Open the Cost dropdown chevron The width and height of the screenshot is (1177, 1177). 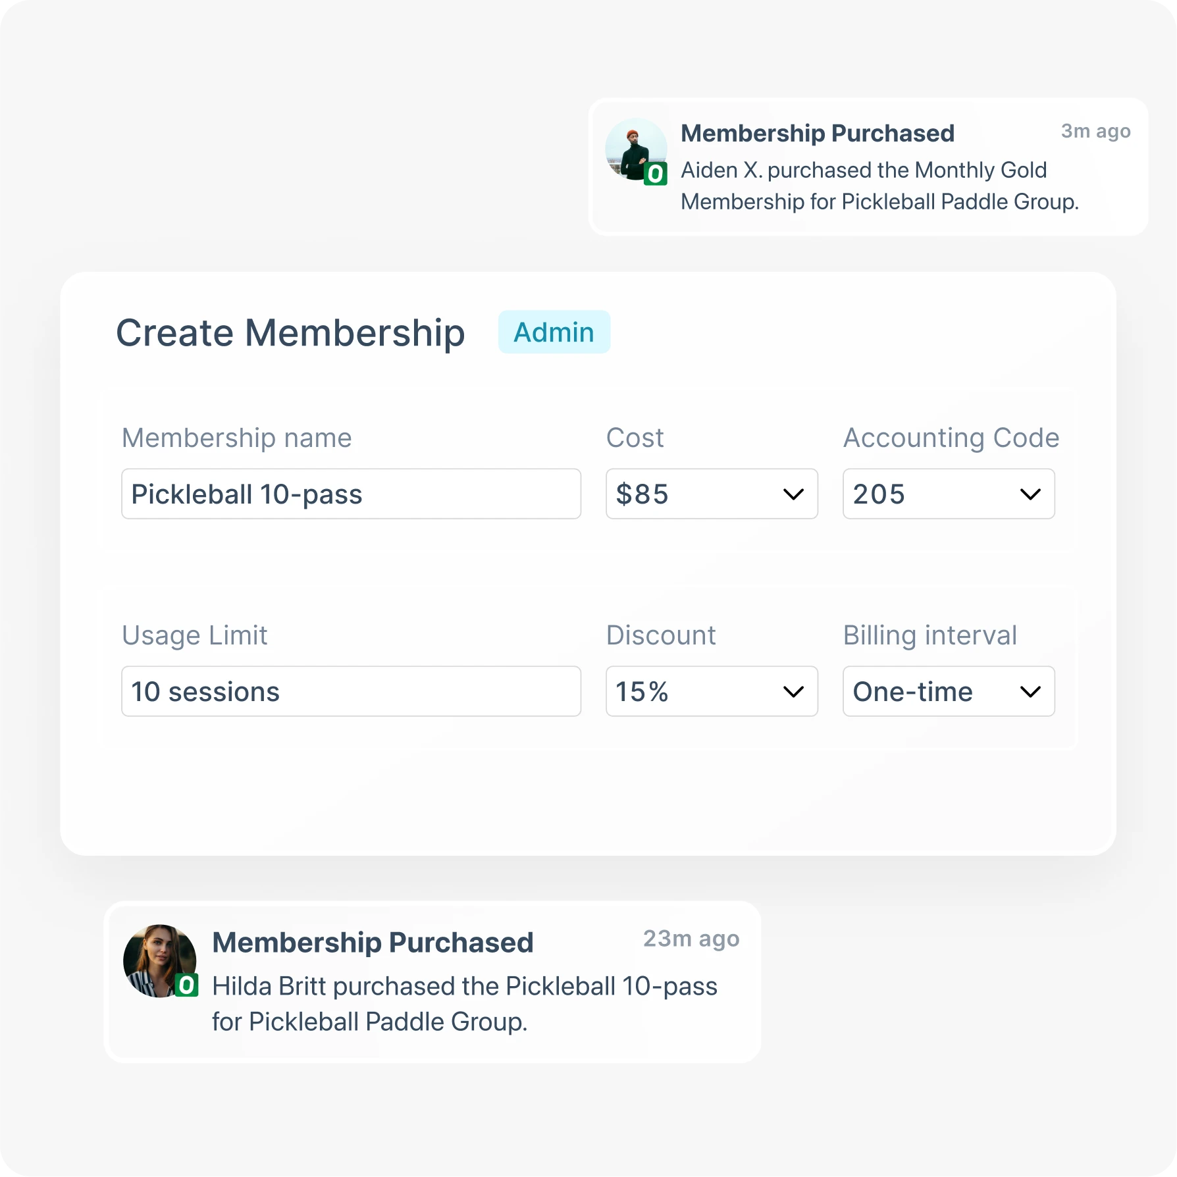793,494
